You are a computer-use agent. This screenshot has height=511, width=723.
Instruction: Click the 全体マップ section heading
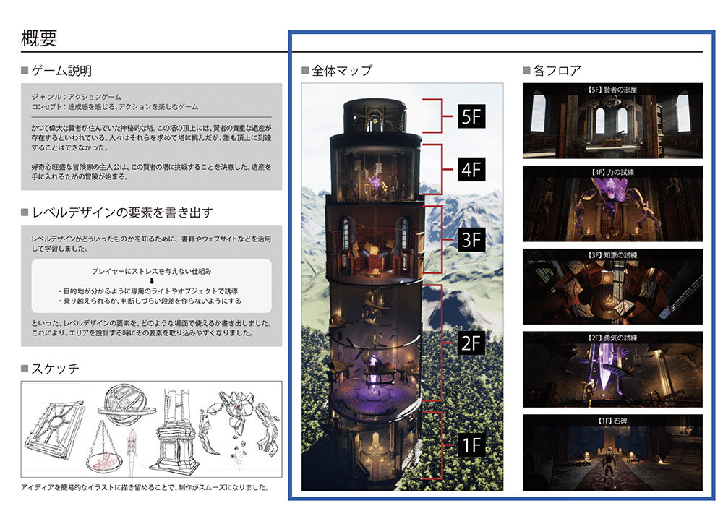click(x=341, y=71)
